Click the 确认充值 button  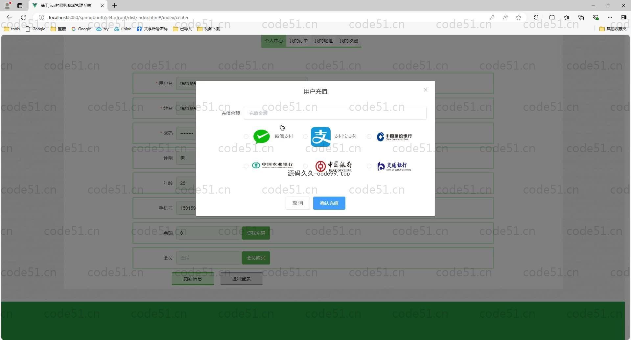329,203
